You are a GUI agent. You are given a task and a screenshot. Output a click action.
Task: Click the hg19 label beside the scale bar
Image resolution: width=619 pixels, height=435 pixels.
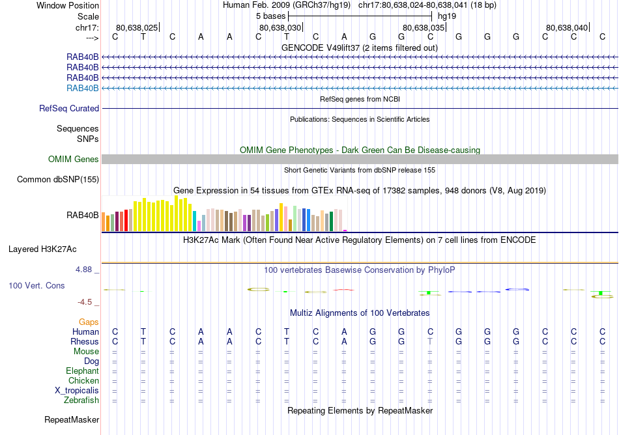[447, 16]
